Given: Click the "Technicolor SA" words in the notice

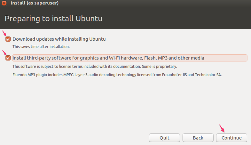Looking at the screenshot, I should [208, 75].
